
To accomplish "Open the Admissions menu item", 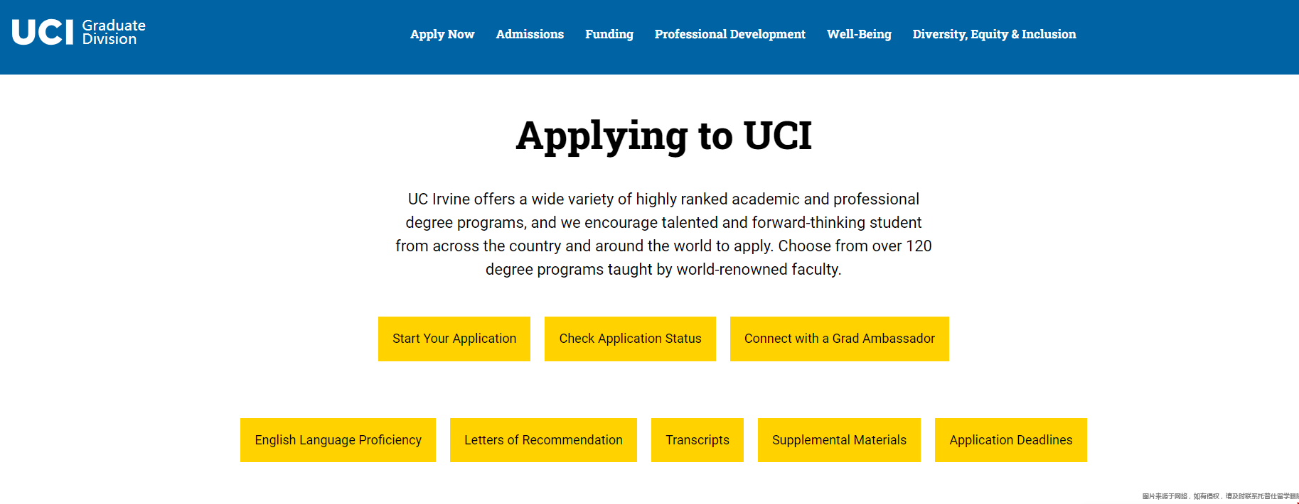I will point(530,34).
